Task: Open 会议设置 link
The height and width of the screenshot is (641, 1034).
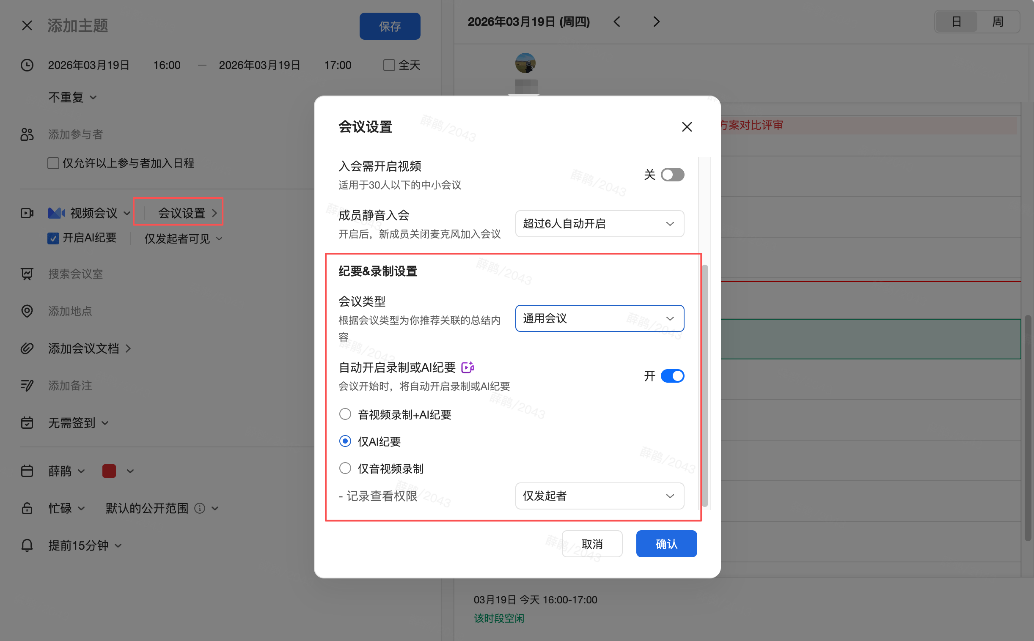Action: (187, 213)
